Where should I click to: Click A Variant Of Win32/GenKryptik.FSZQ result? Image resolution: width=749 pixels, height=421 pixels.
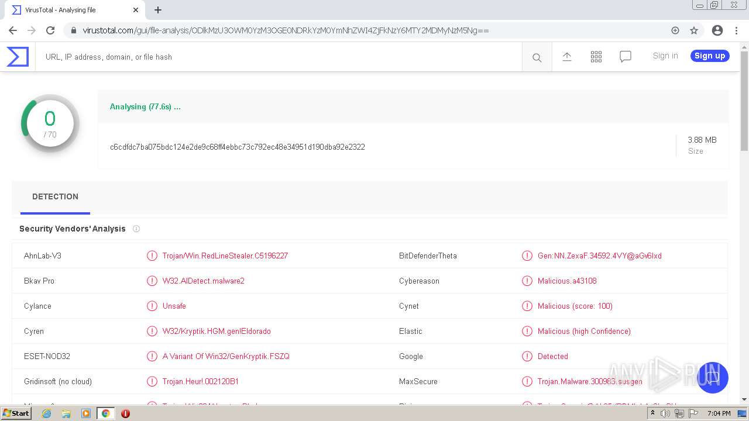pyautogui.click(x=226, y=356)
